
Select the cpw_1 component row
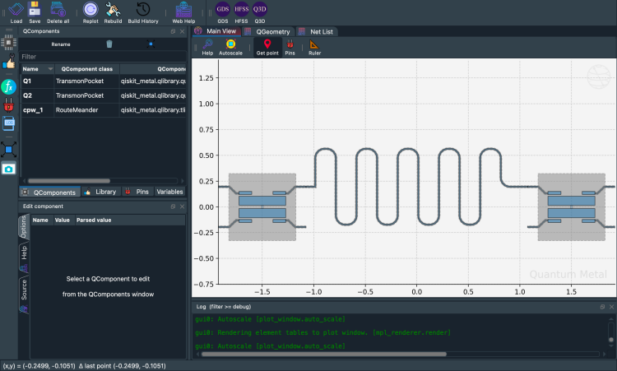(103, 110)
